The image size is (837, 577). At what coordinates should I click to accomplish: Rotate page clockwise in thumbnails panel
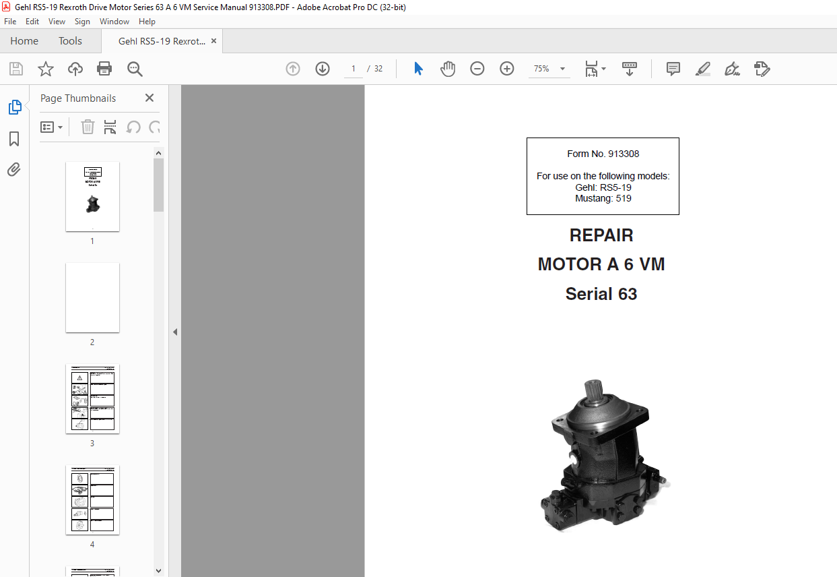point(155,127)
